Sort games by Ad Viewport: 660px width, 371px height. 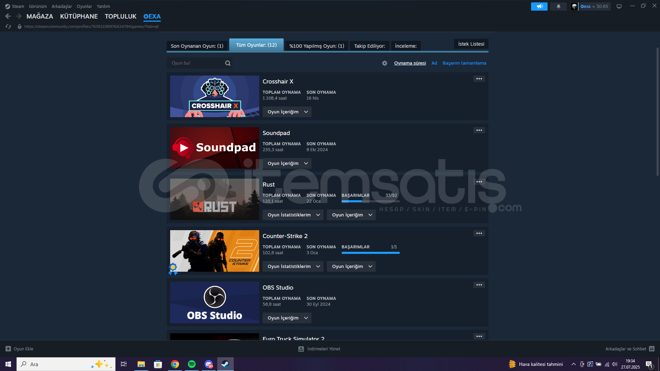tap(434, 63)
